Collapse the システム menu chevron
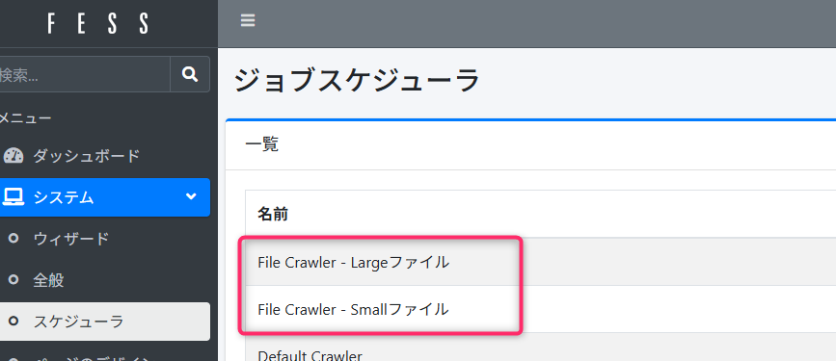 [x=191, y=197]
